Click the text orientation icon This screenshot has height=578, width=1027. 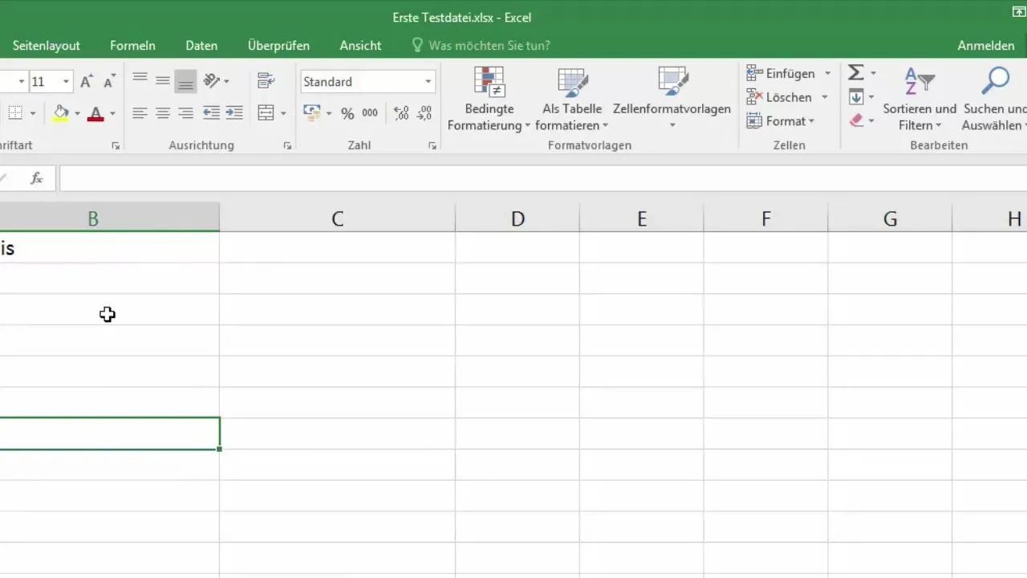tap(212, 80)
